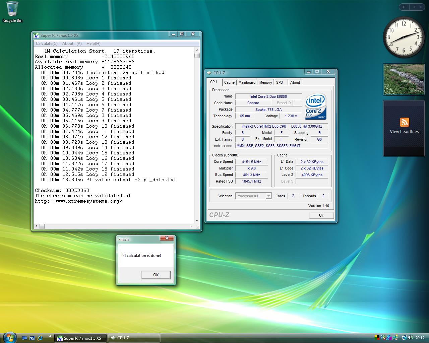Click the Windows Messenger tray icon
Image resolution: width=429 pixels, height=343 pixels.
click(x=383, y=338)
